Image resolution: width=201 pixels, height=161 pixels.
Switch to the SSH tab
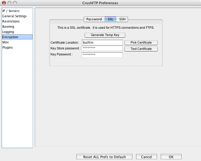coord(122,19)
